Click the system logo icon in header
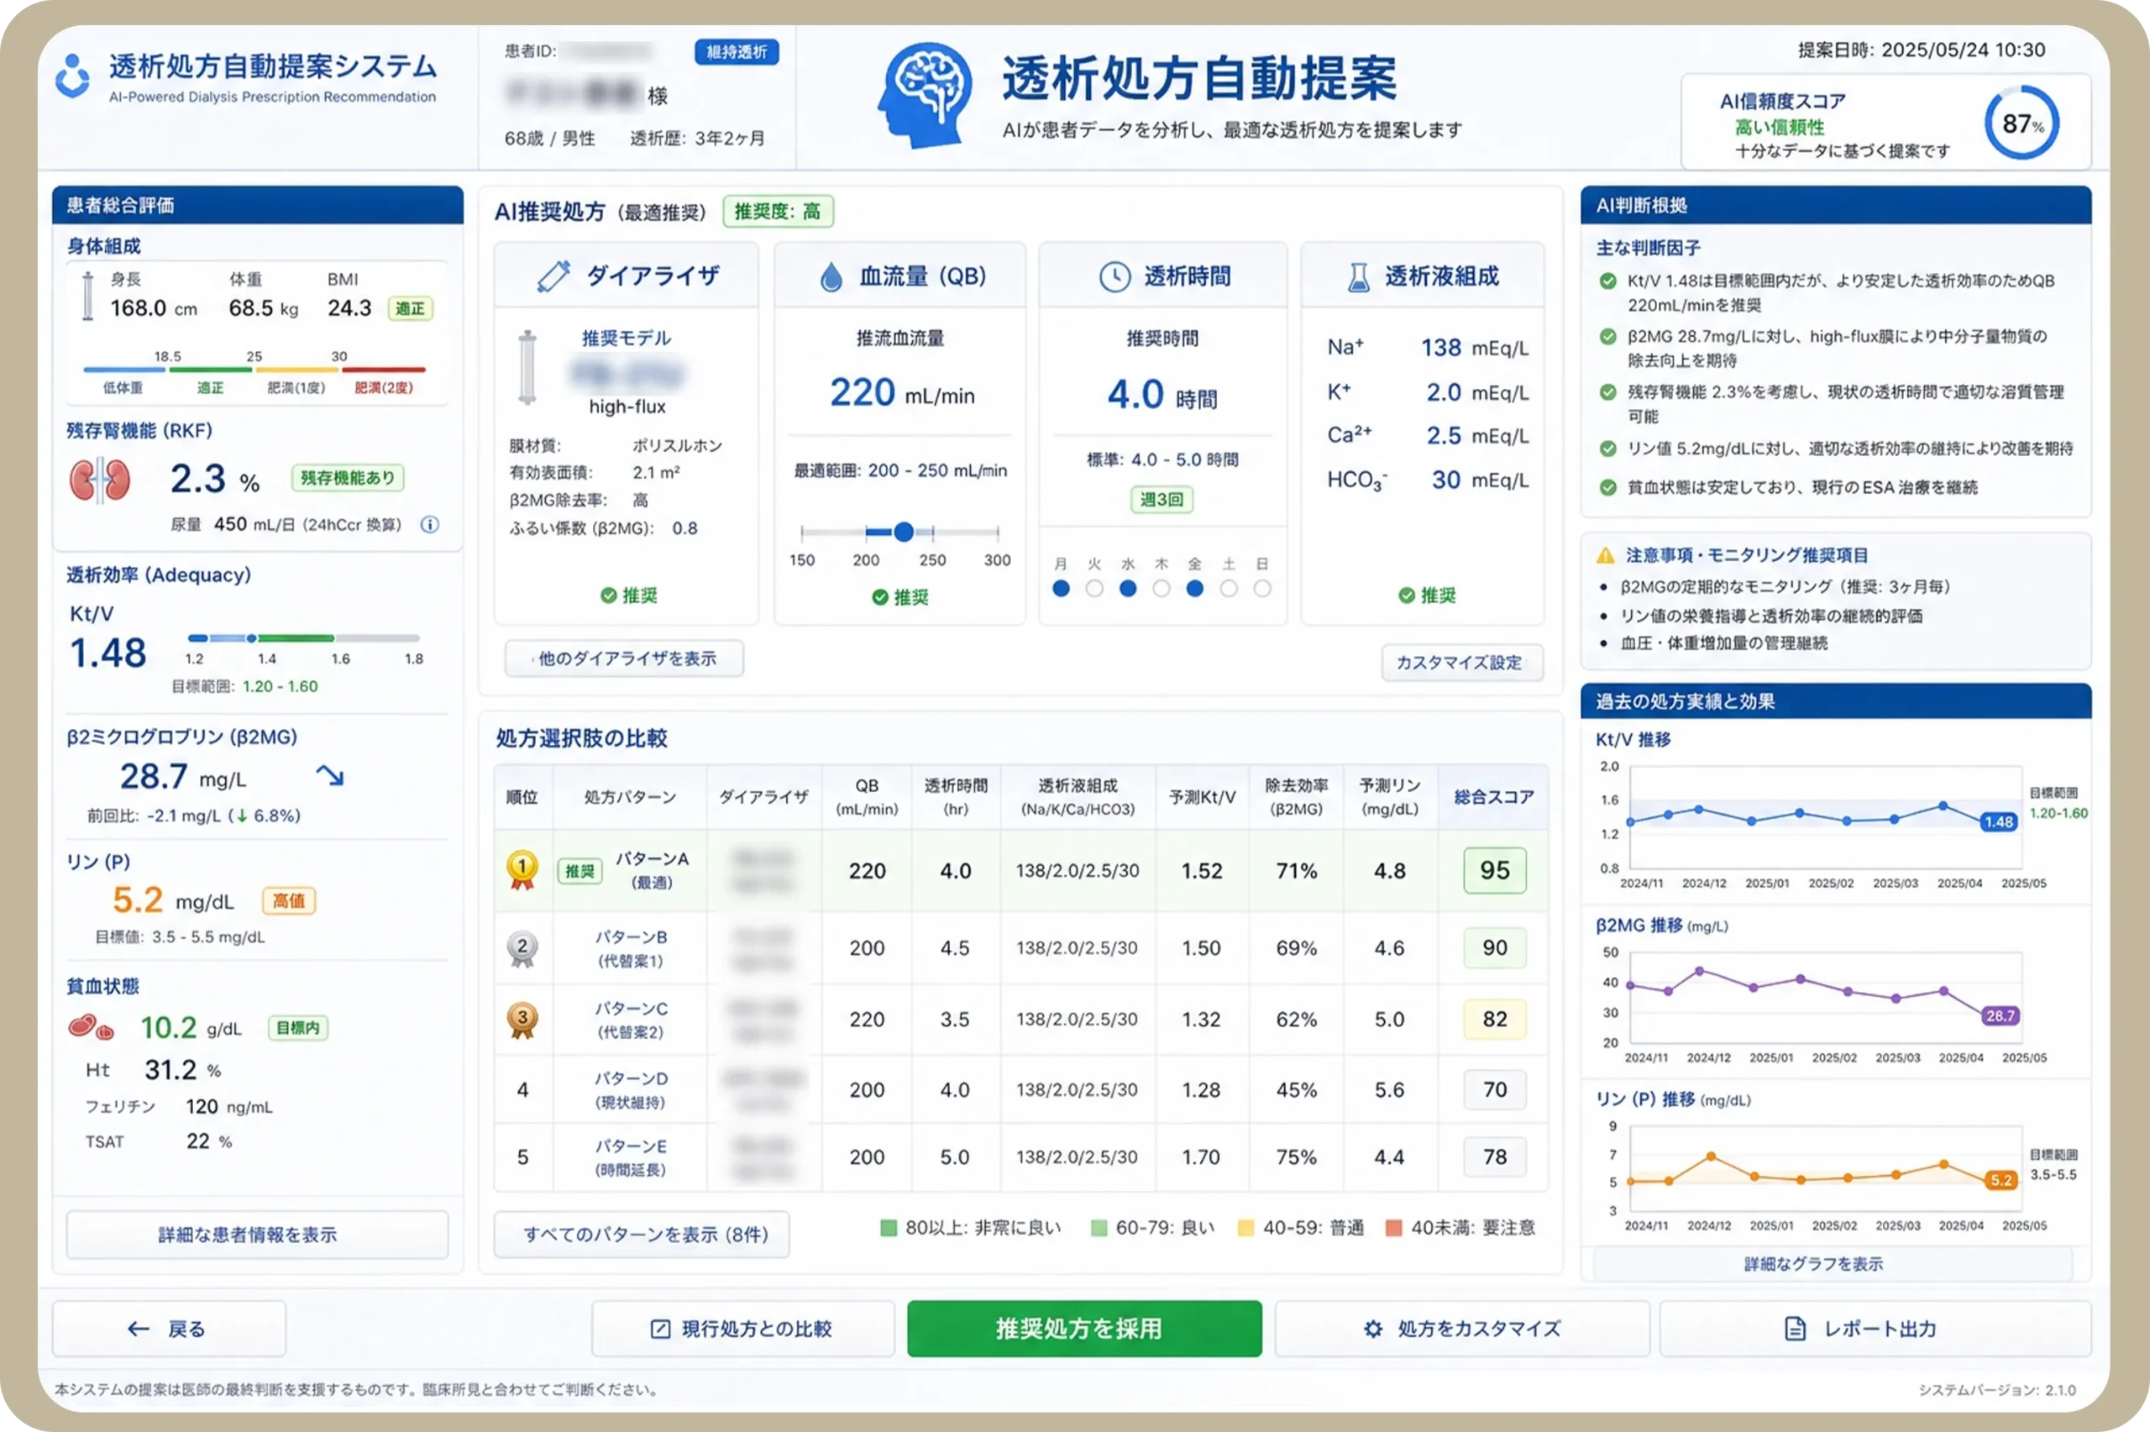The height and width of the screenshot is (1432, 2150). [72, 76]
